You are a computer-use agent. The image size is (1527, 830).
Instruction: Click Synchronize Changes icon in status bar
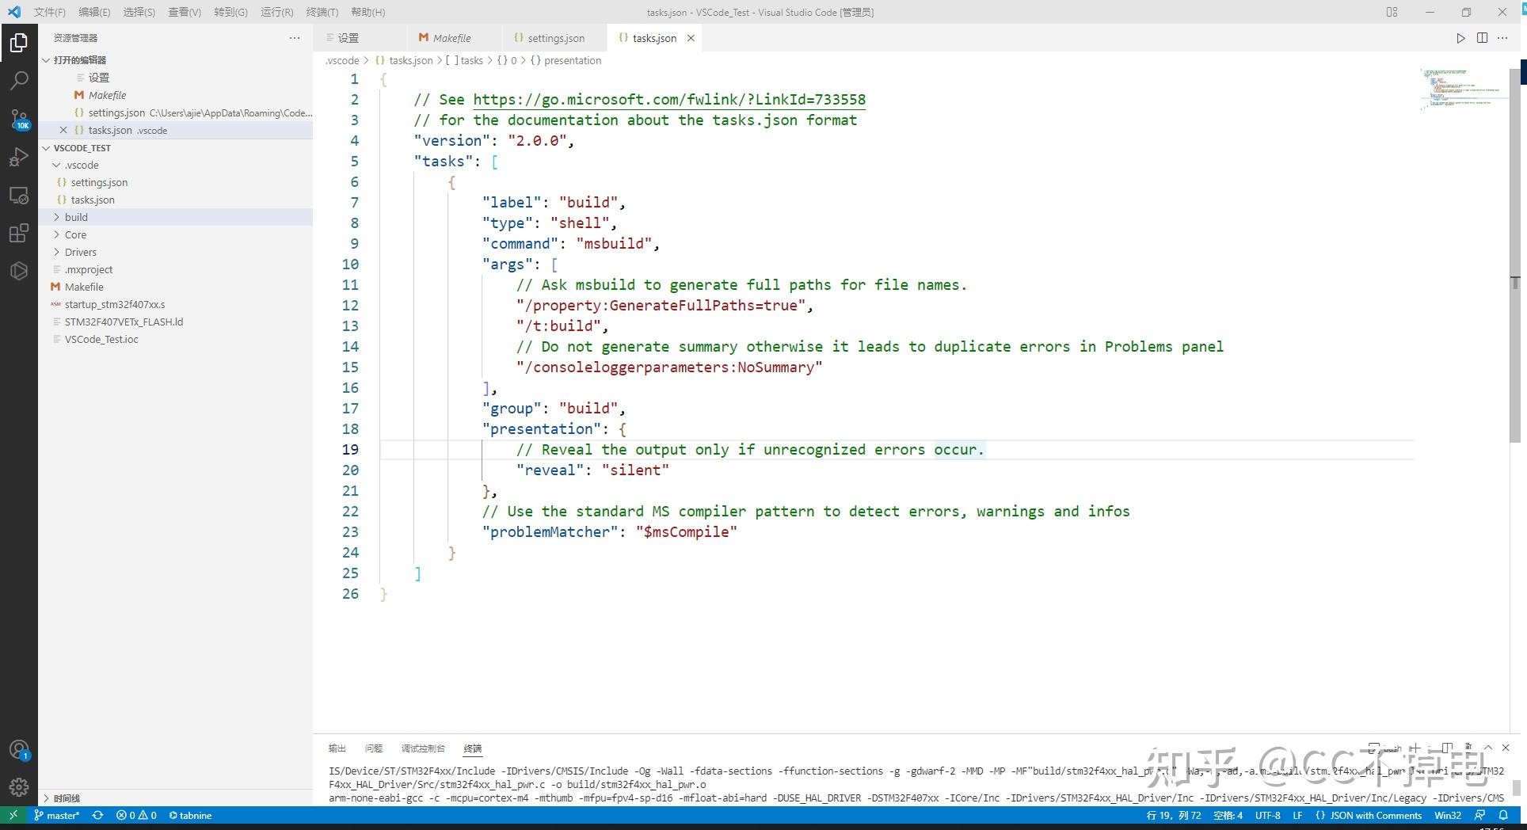(97, 815)
